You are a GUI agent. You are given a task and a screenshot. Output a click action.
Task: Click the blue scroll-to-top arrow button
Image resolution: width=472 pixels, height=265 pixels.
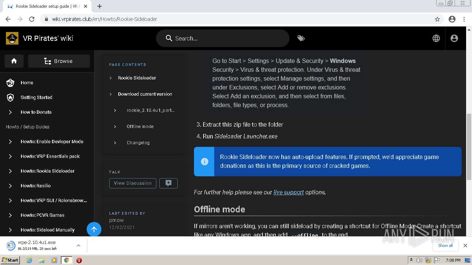[94, 230]
